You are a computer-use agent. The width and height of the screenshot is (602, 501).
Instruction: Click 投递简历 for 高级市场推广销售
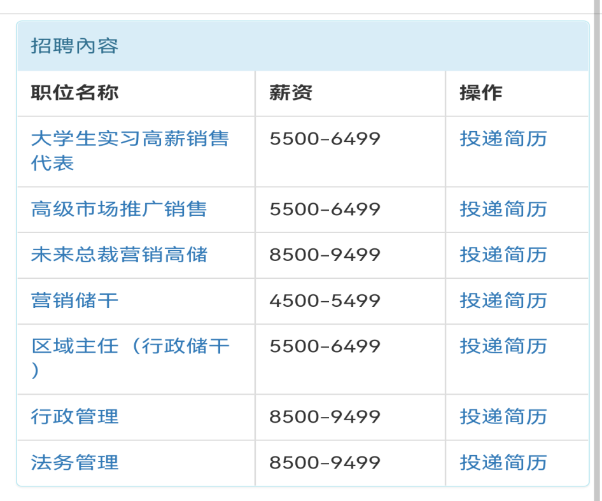click(503, 209)
